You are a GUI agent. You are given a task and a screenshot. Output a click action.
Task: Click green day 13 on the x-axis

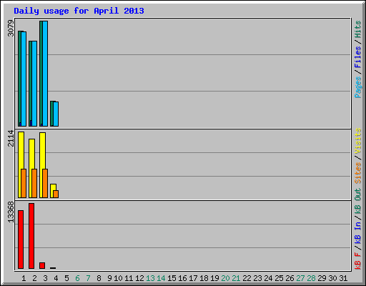pyautogui.click(x=150, y=278)
